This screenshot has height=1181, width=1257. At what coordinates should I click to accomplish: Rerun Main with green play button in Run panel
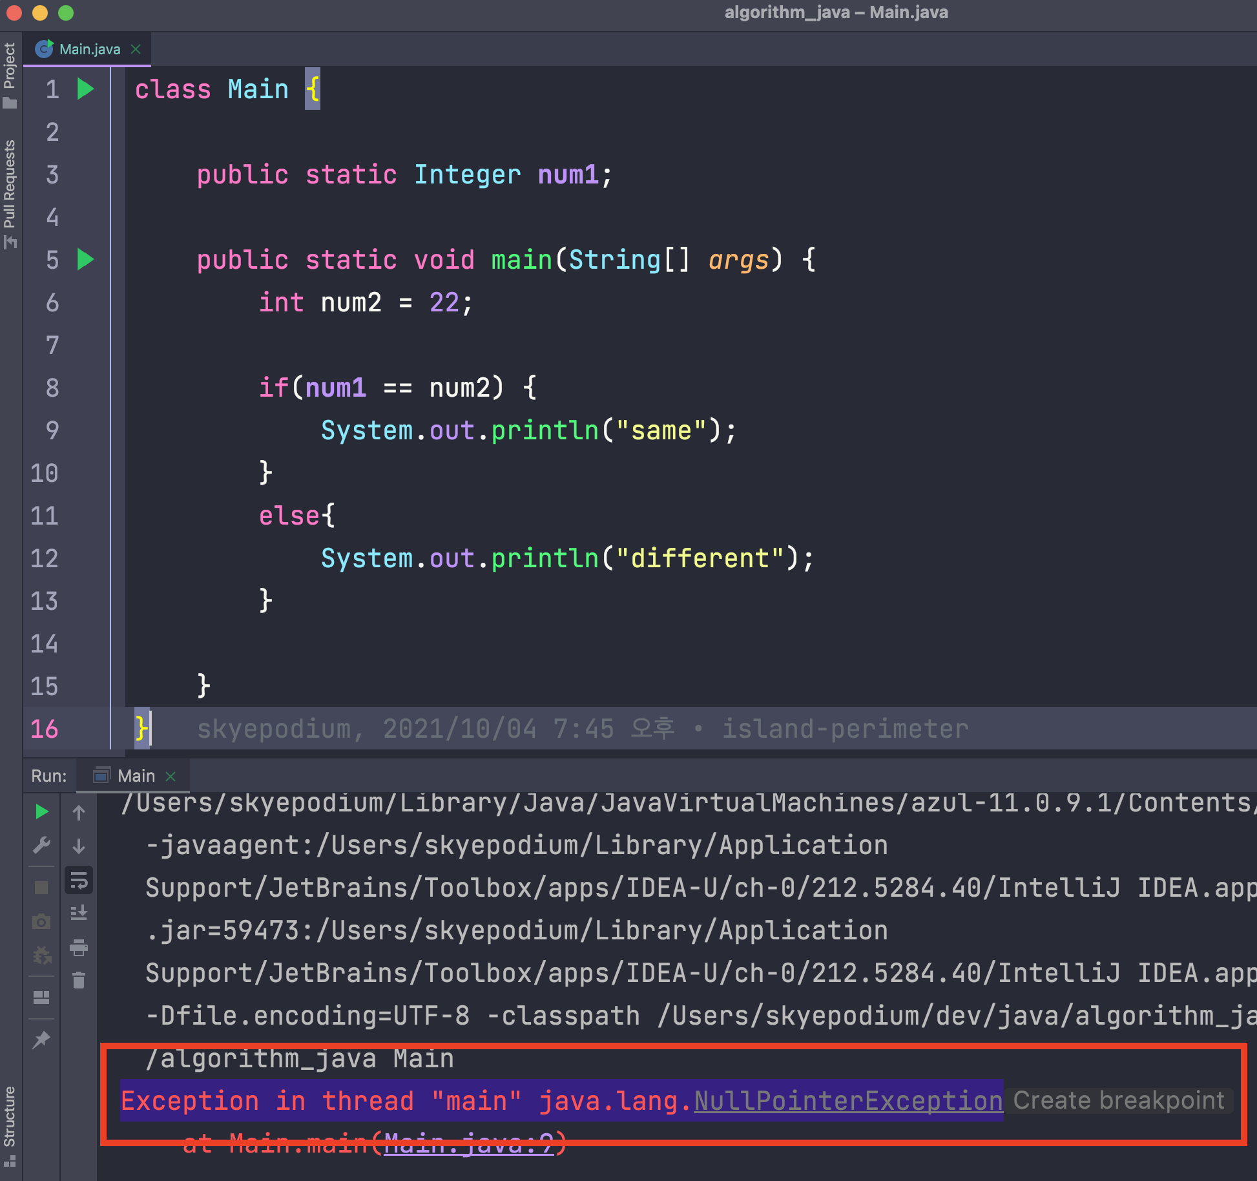(x=42, y=812)
